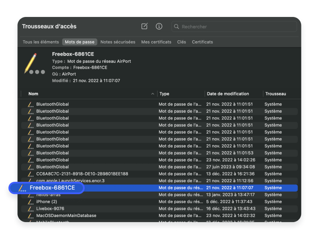This screenshot has width=318, height=239.
Task: Open the Certificats tab
Action: pyautogui.click(x=202, y=42)
